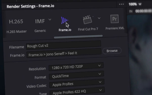Open the Format dropdown showing QuickTime
Screen dimensions: 152x95
tap(77, 75)
